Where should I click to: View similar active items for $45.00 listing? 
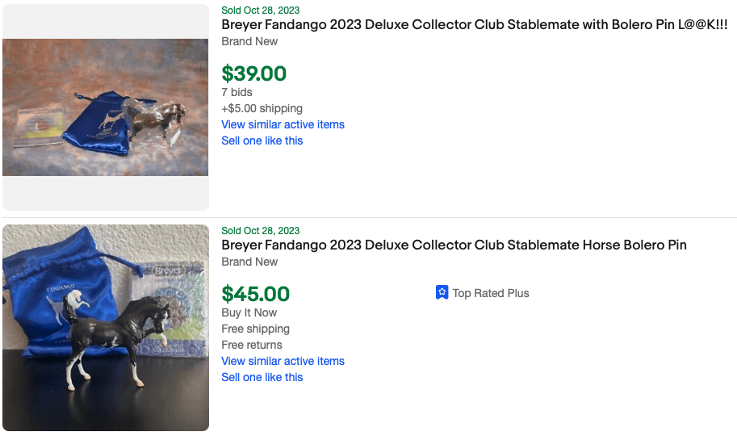(x=283, y=361)
